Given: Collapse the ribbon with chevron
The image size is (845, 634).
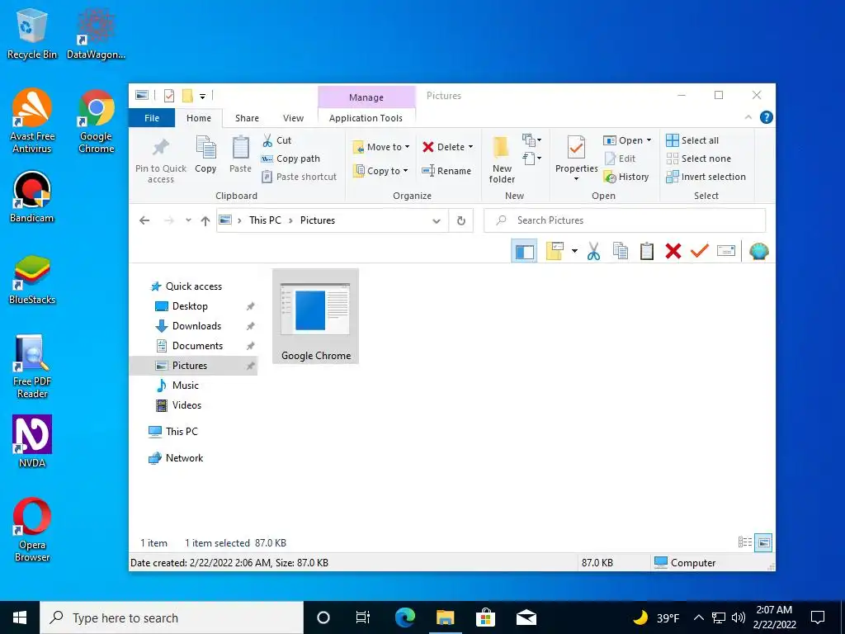Looking at the screenshot, I should point(748,117).
